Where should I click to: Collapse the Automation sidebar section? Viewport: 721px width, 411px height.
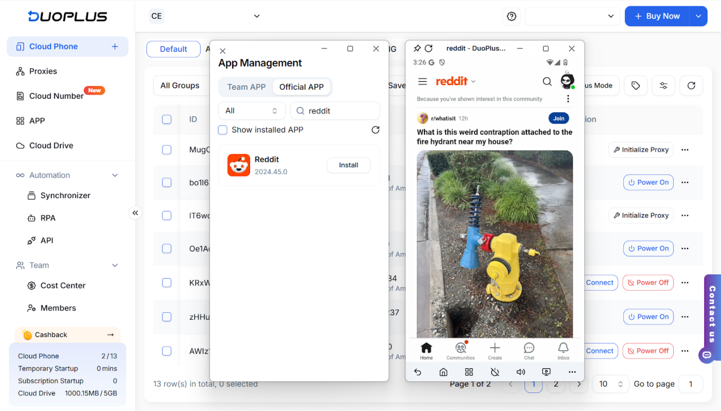coord(115,175)
